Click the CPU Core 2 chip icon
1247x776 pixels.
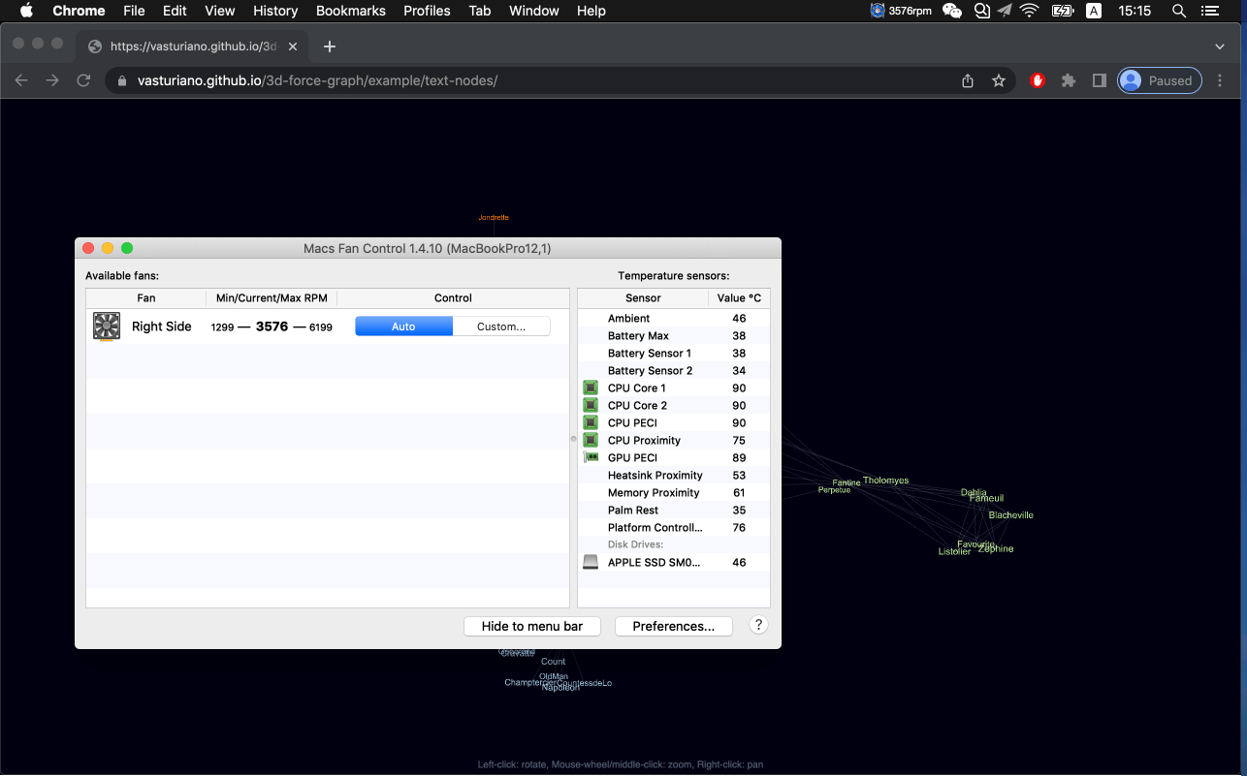591,405
